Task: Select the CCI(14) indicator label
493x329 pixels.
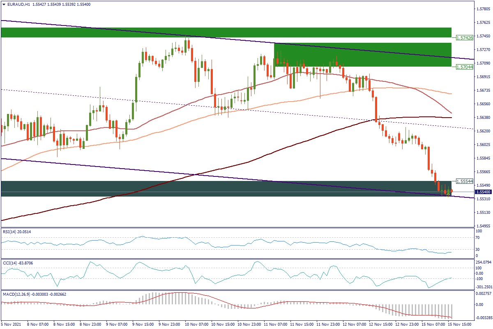Action: 9,262
